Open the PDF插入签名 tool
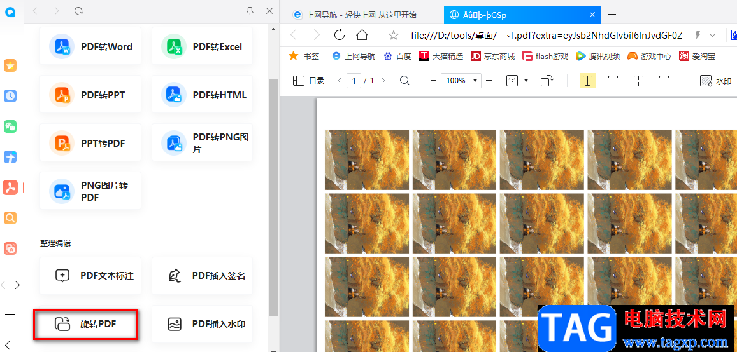This screenshot has width=737, height=352. (x=202, y=276)
